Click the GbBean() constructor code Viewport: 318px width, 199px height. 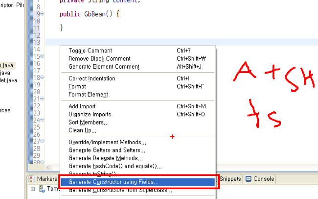(98, 14)
